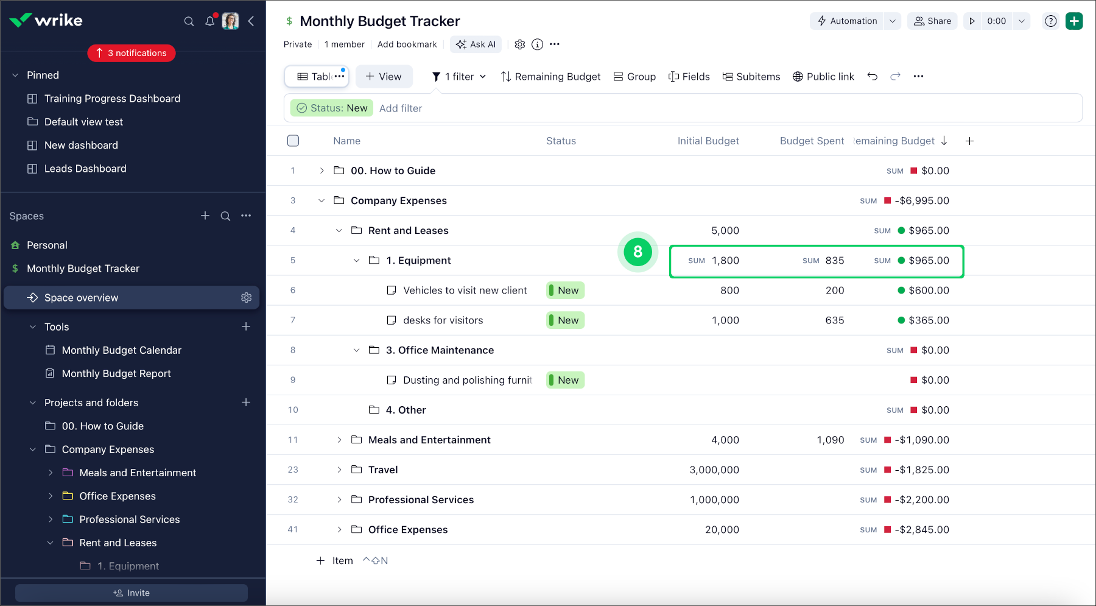Open Space overview settings gear
The image size is (1096, 606).
(246, 298)
